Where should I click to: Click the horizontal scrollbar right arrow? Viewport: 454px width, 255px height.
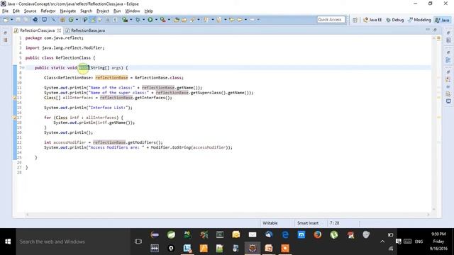[428, 215]
